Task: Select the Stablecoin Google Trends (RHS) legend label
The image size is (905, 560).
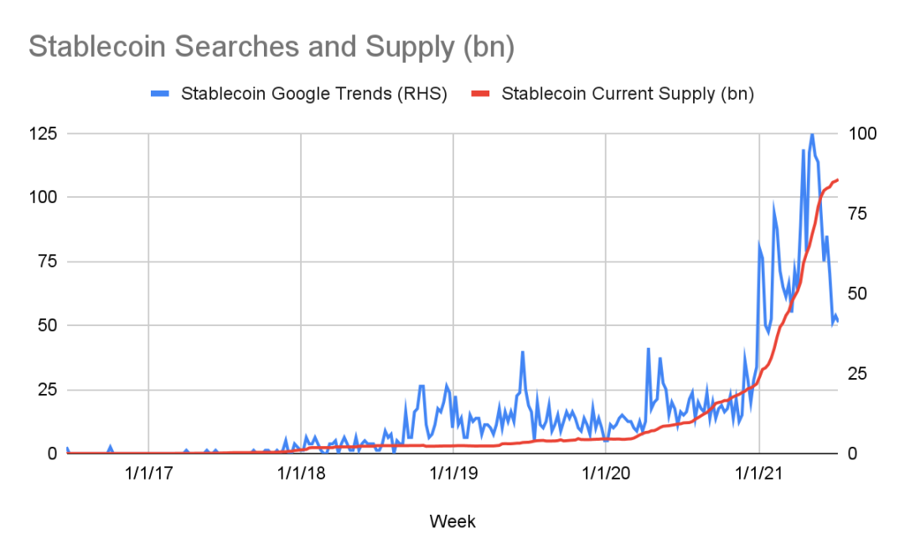Action: 314,94
